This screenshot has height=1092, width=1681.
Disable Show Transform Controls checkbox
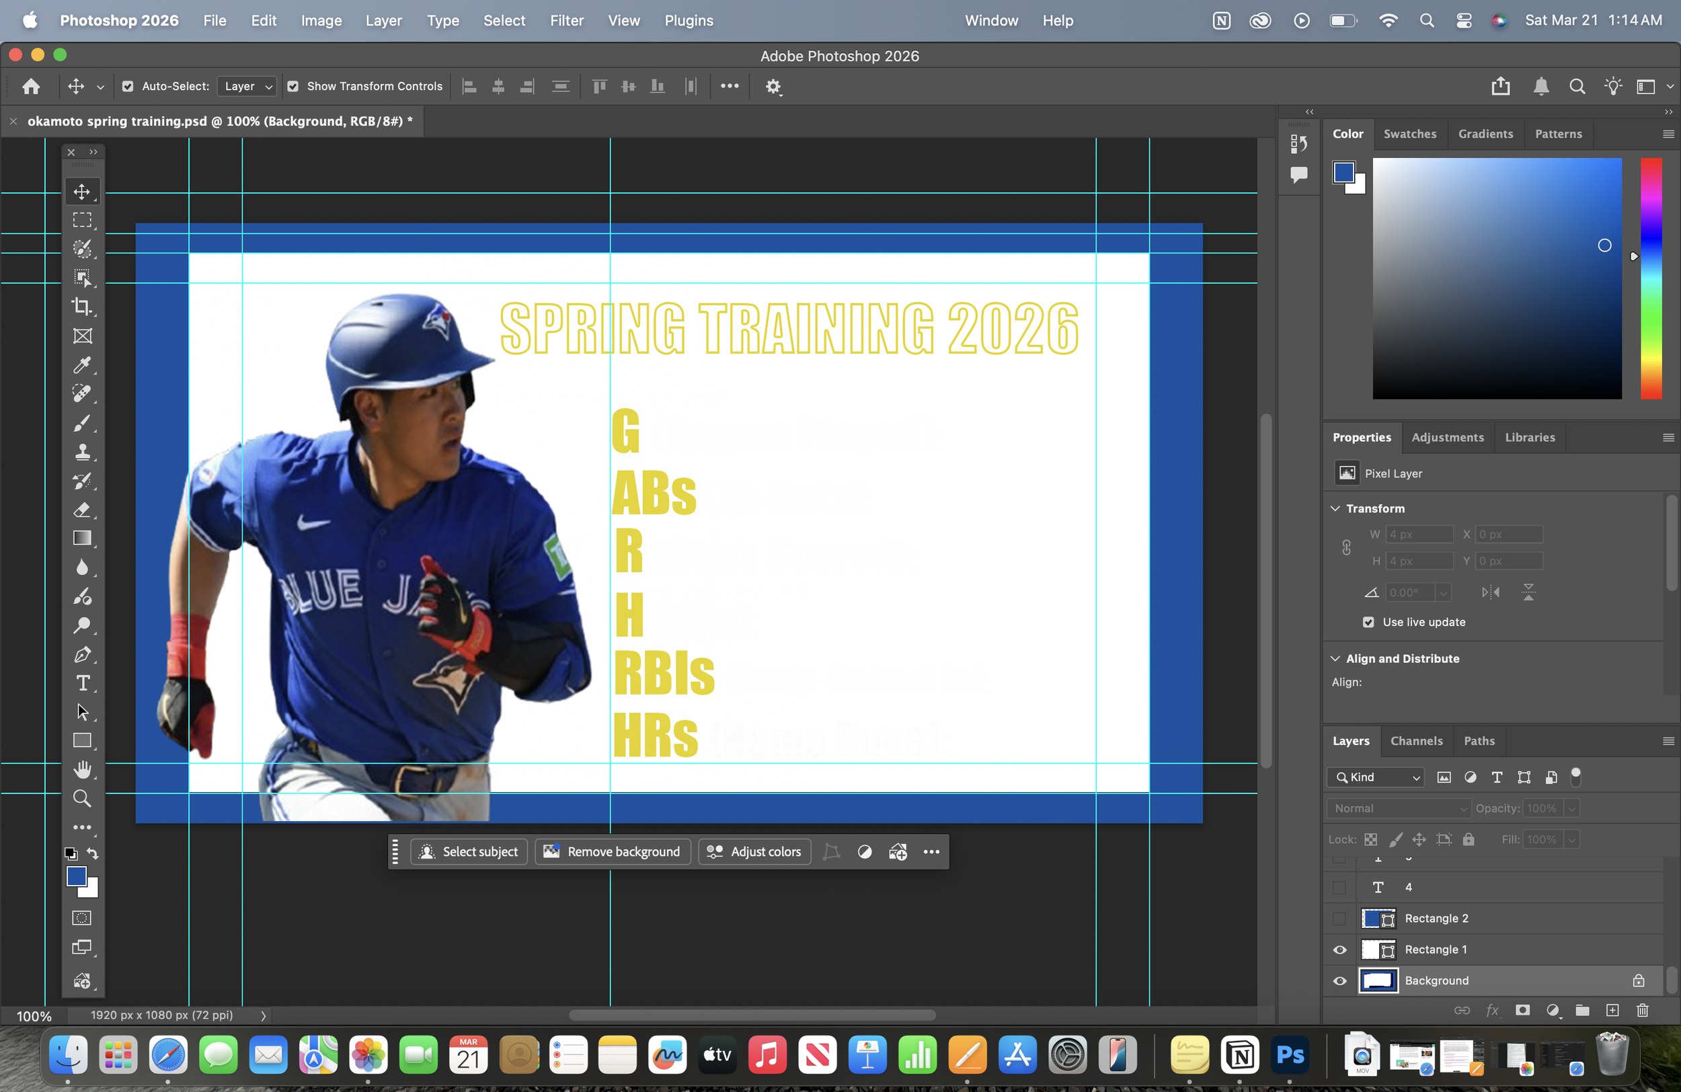click(292, 86)
